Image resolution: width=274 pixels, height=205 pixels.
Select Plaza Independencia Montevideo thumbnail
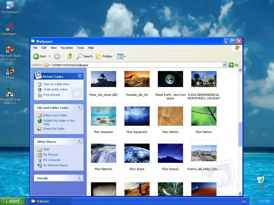(204, 79)
